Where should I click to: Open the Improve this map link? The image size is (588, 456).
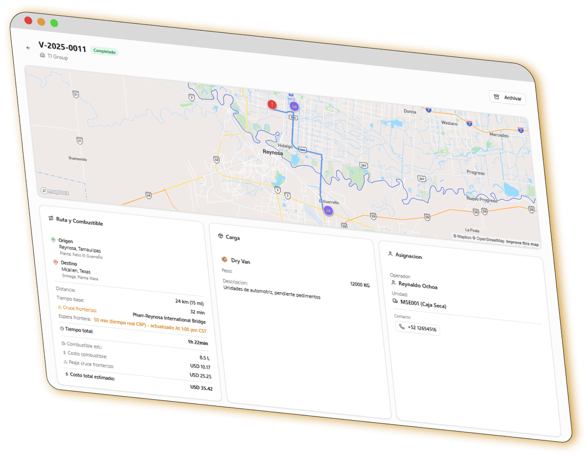click(x=522, y=244)
